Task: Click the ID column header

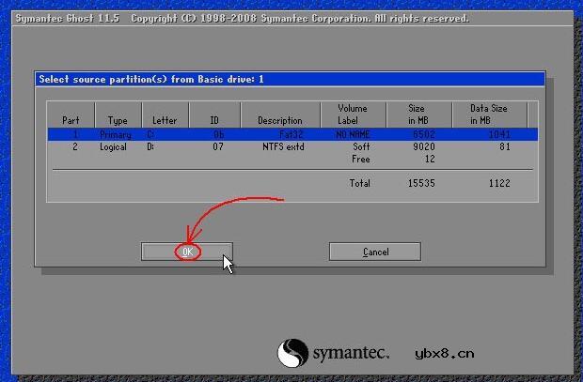Action: [x=213, y=121]
